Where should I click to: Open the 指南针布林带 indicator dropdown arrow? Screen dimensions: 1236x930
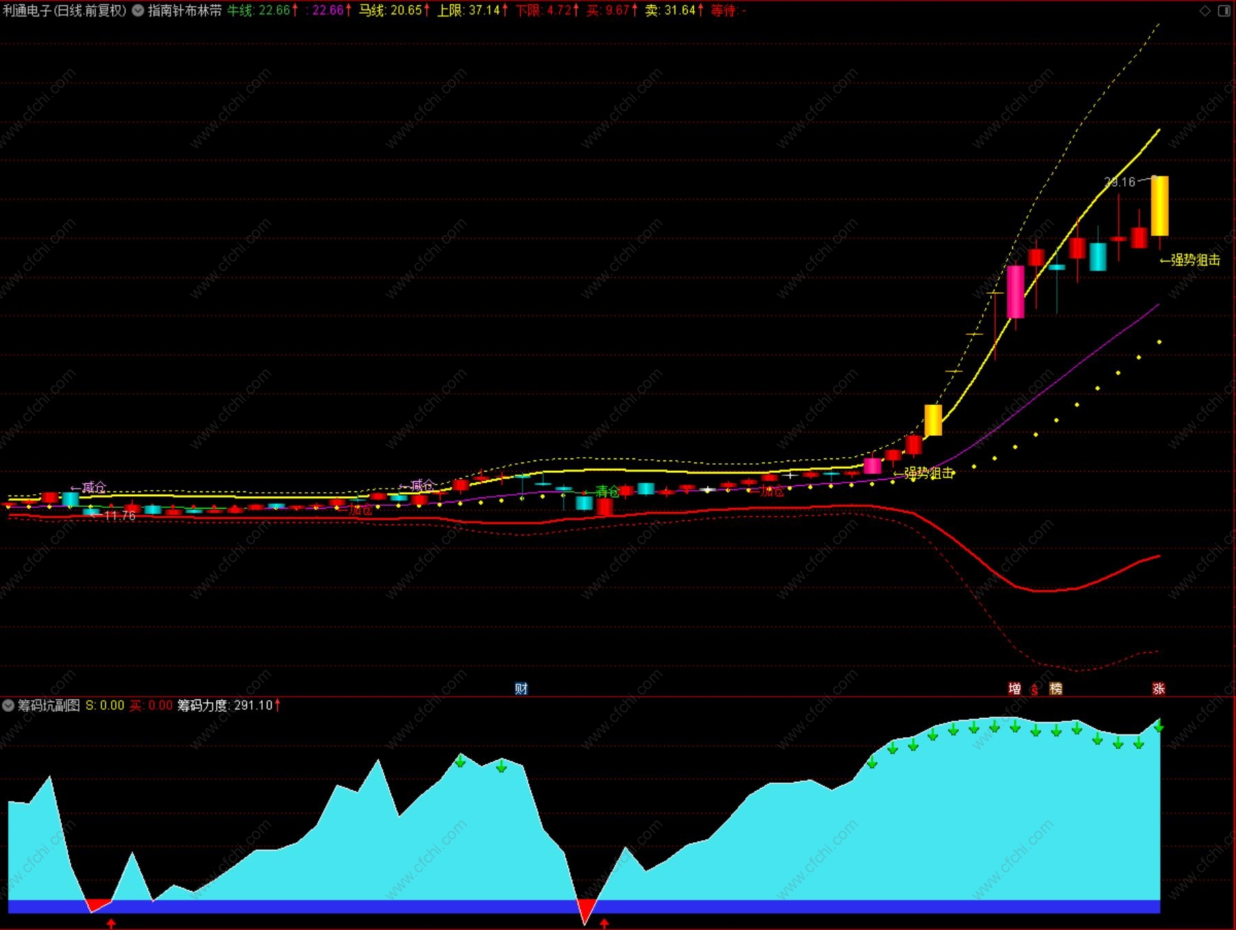(138, 10)
